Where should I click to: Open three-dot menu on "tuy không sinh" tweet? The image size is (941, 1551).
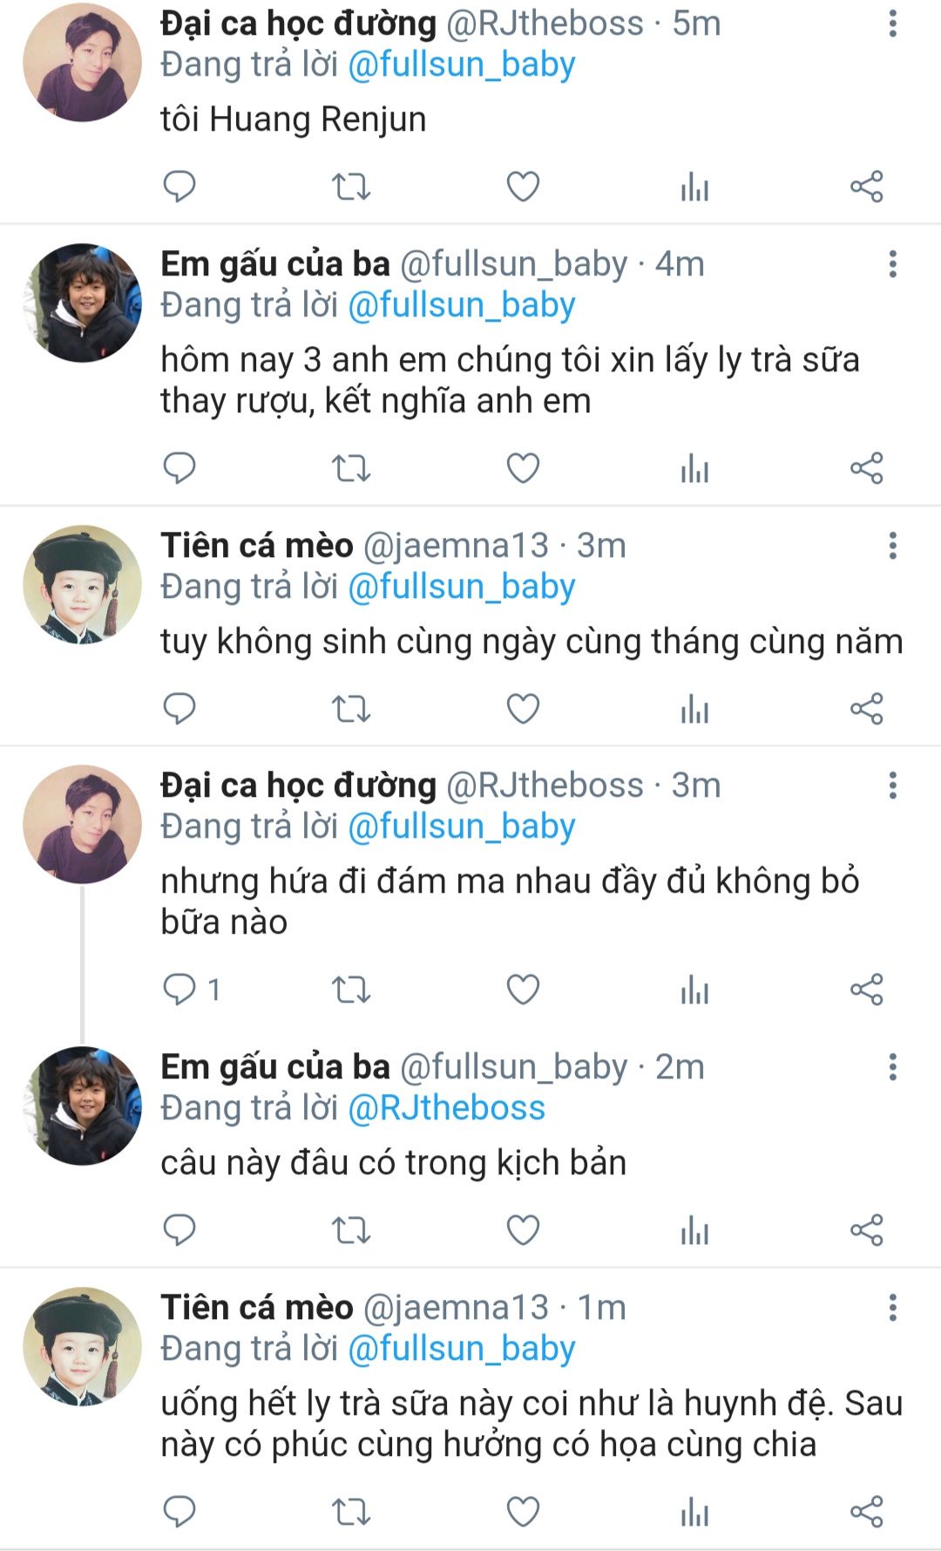892,546
